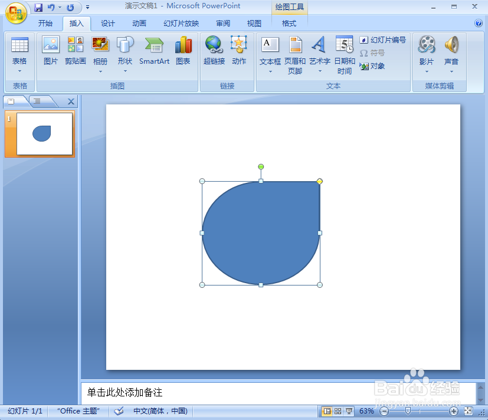Open zoom dialog via 63% label

click(x=366, y=411)
